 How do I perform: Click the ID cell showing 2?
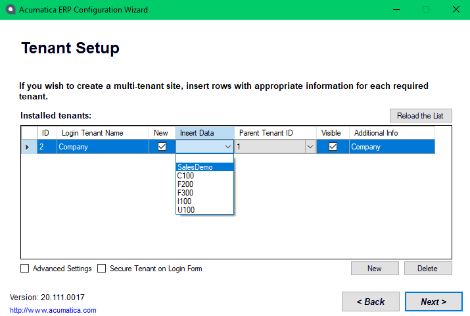47,147
